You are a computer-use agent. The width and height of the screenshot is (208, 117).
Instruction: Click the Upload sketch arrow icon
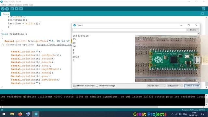click(7, 9)
